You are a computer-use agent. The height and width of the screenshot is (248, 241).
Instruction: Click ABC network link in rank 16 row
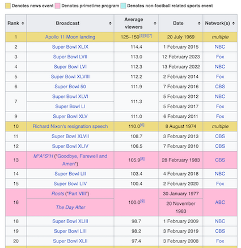click(220, 202)
